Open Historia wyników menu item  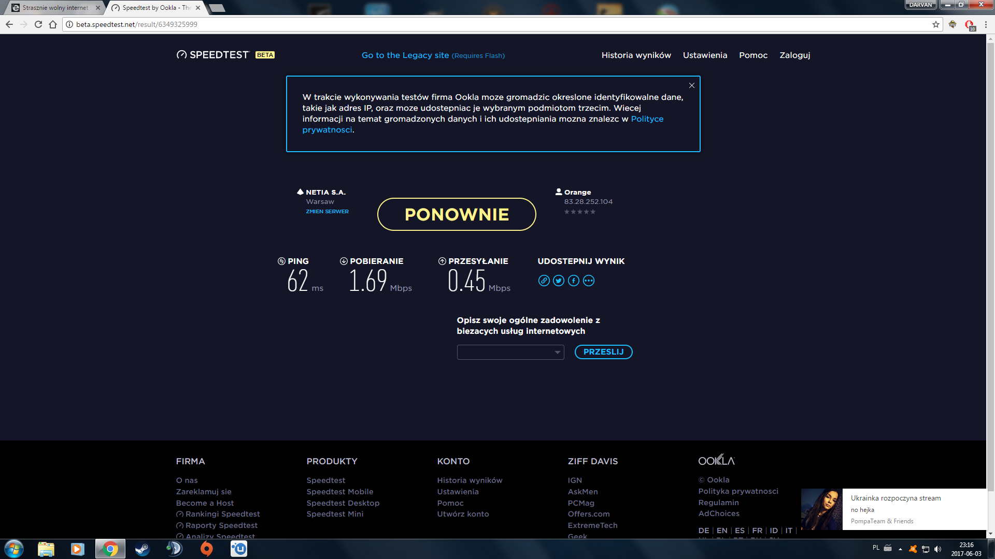pyautogui.click(x=636, y=55)
